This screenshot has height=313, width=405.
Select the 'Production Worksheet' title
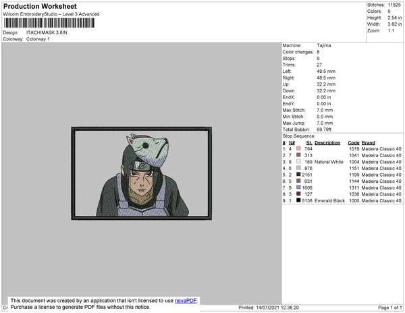pos(40,7)
